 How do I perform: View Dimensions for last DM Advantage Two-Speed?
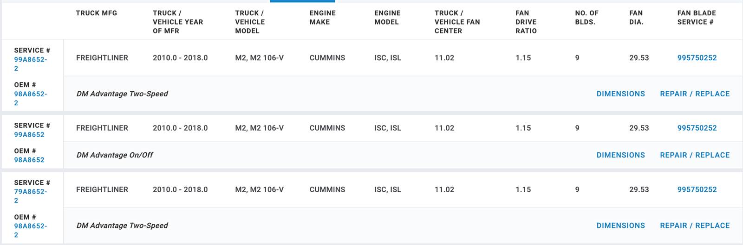[x=620, y=226]
